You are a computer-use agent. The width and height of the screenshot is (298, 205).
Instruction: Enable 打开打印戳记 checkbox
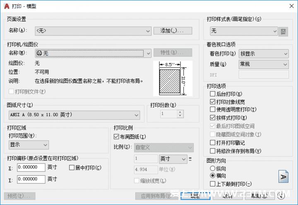212,143
